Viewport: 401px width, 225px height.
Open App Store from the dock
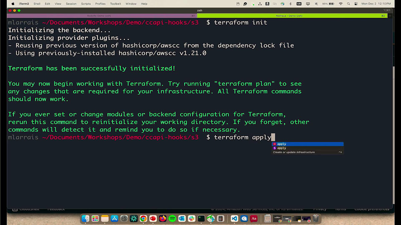(x=114, y=219)
